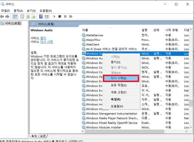
Task: Click the 다시 시작 service link
Action: tap(47, 42)
